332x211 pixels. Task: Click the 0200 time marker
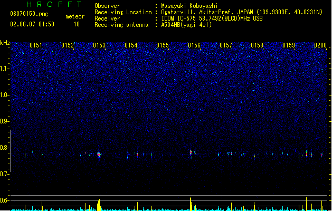click(320, 45)
